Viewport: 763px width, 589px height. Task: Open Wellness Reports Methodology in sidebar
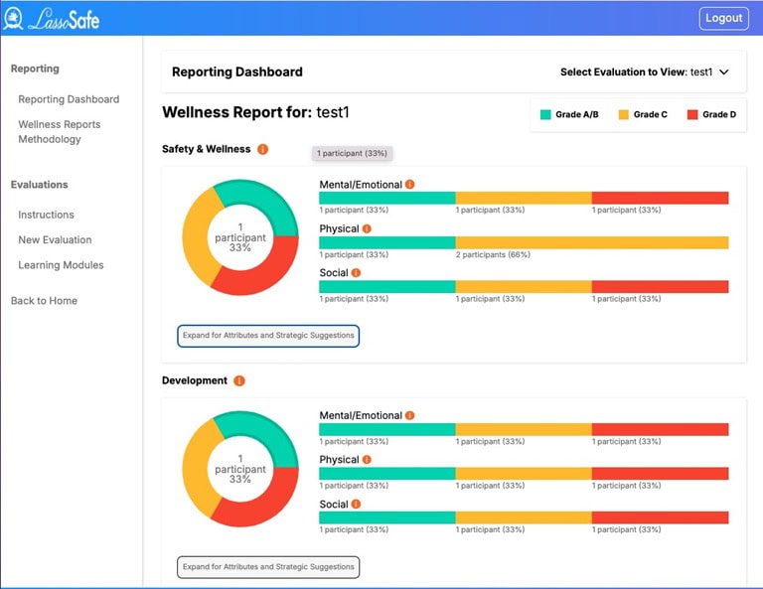pyautogui.click(x=60, y=132)
